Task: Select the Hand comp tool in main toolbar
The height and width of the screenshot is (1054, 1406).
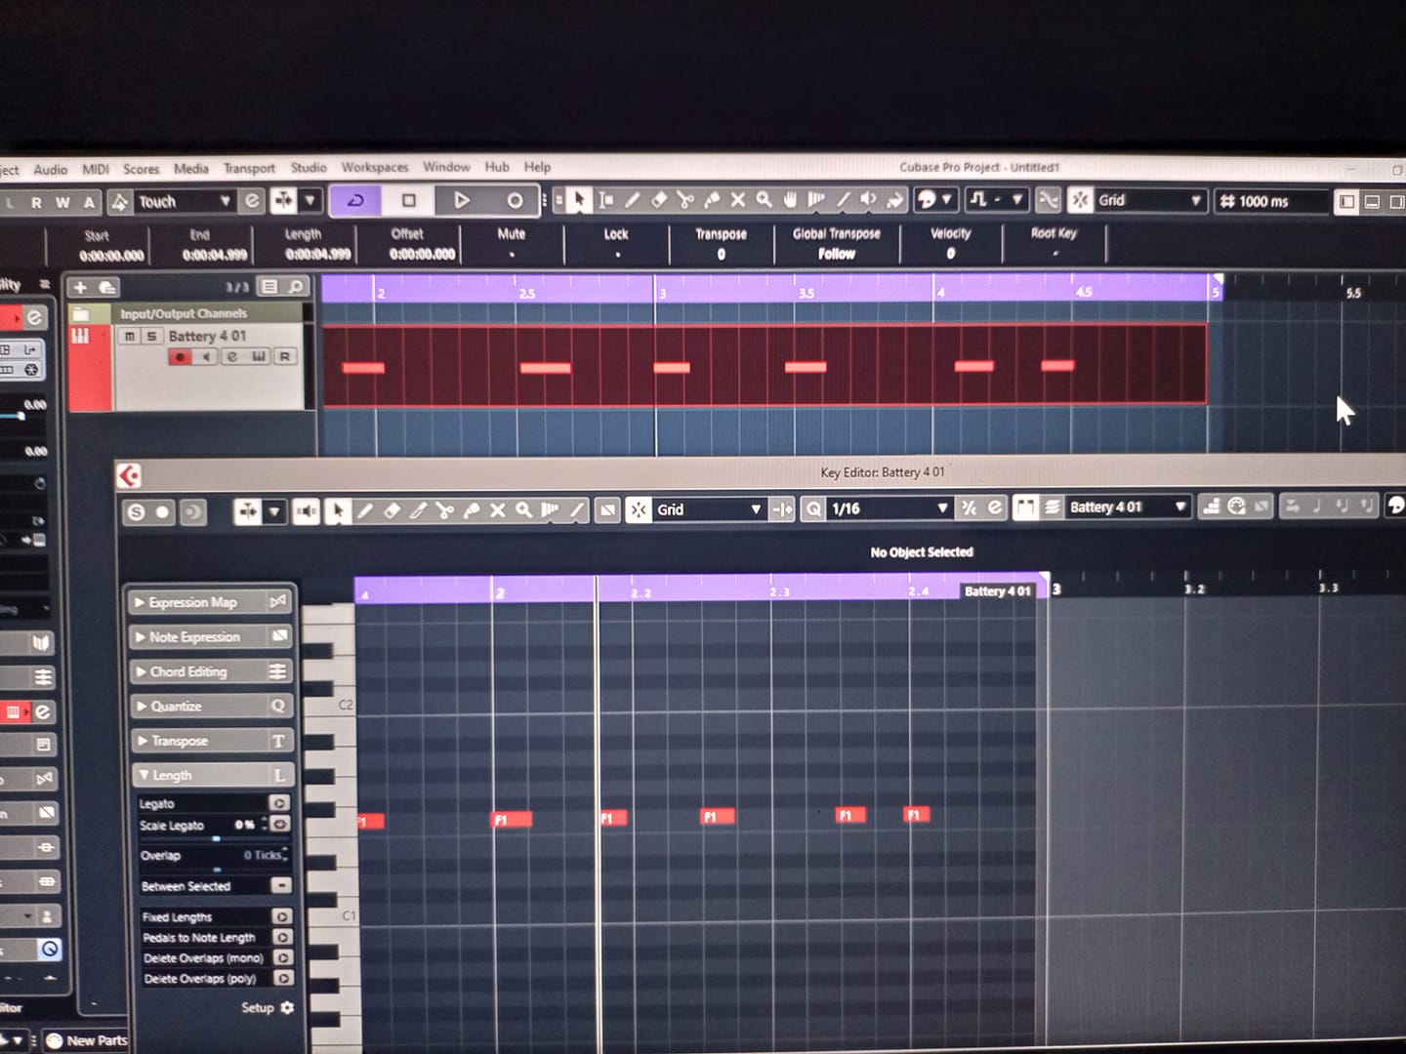Action: coord(790,200)
